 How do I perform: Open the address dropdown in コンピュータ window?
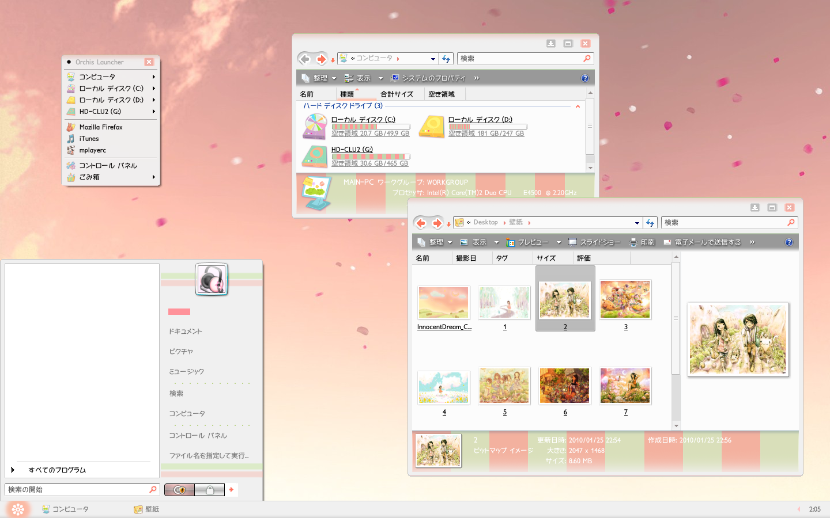433,59
